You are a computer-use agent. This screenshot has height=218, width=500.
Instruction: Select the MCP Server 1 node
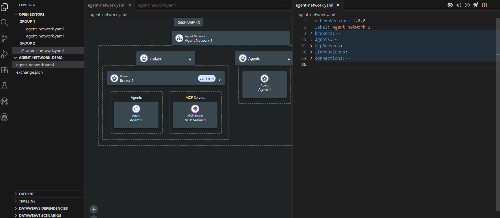(x=195, y=115)
